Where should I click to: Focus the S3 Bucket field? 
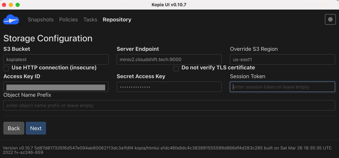point(56,59)
